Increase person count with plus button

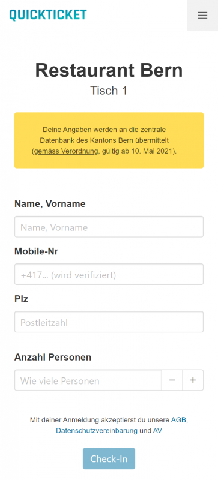pos(193,380)
